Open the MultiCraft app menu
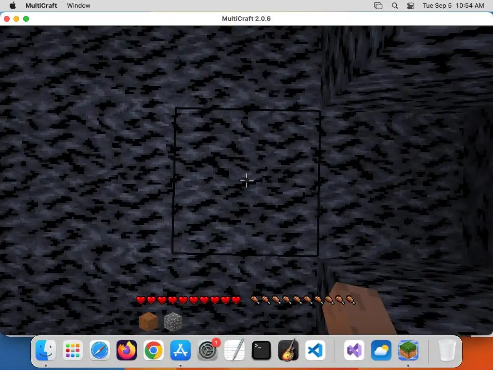 coord(41,5)
